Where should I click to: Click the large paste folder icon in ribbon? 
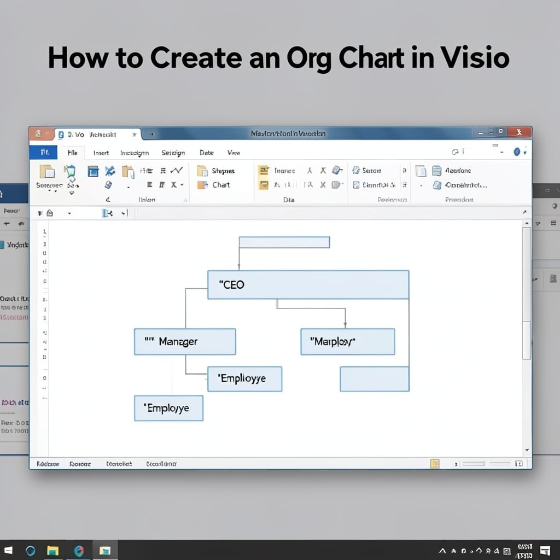pos(47,171)
